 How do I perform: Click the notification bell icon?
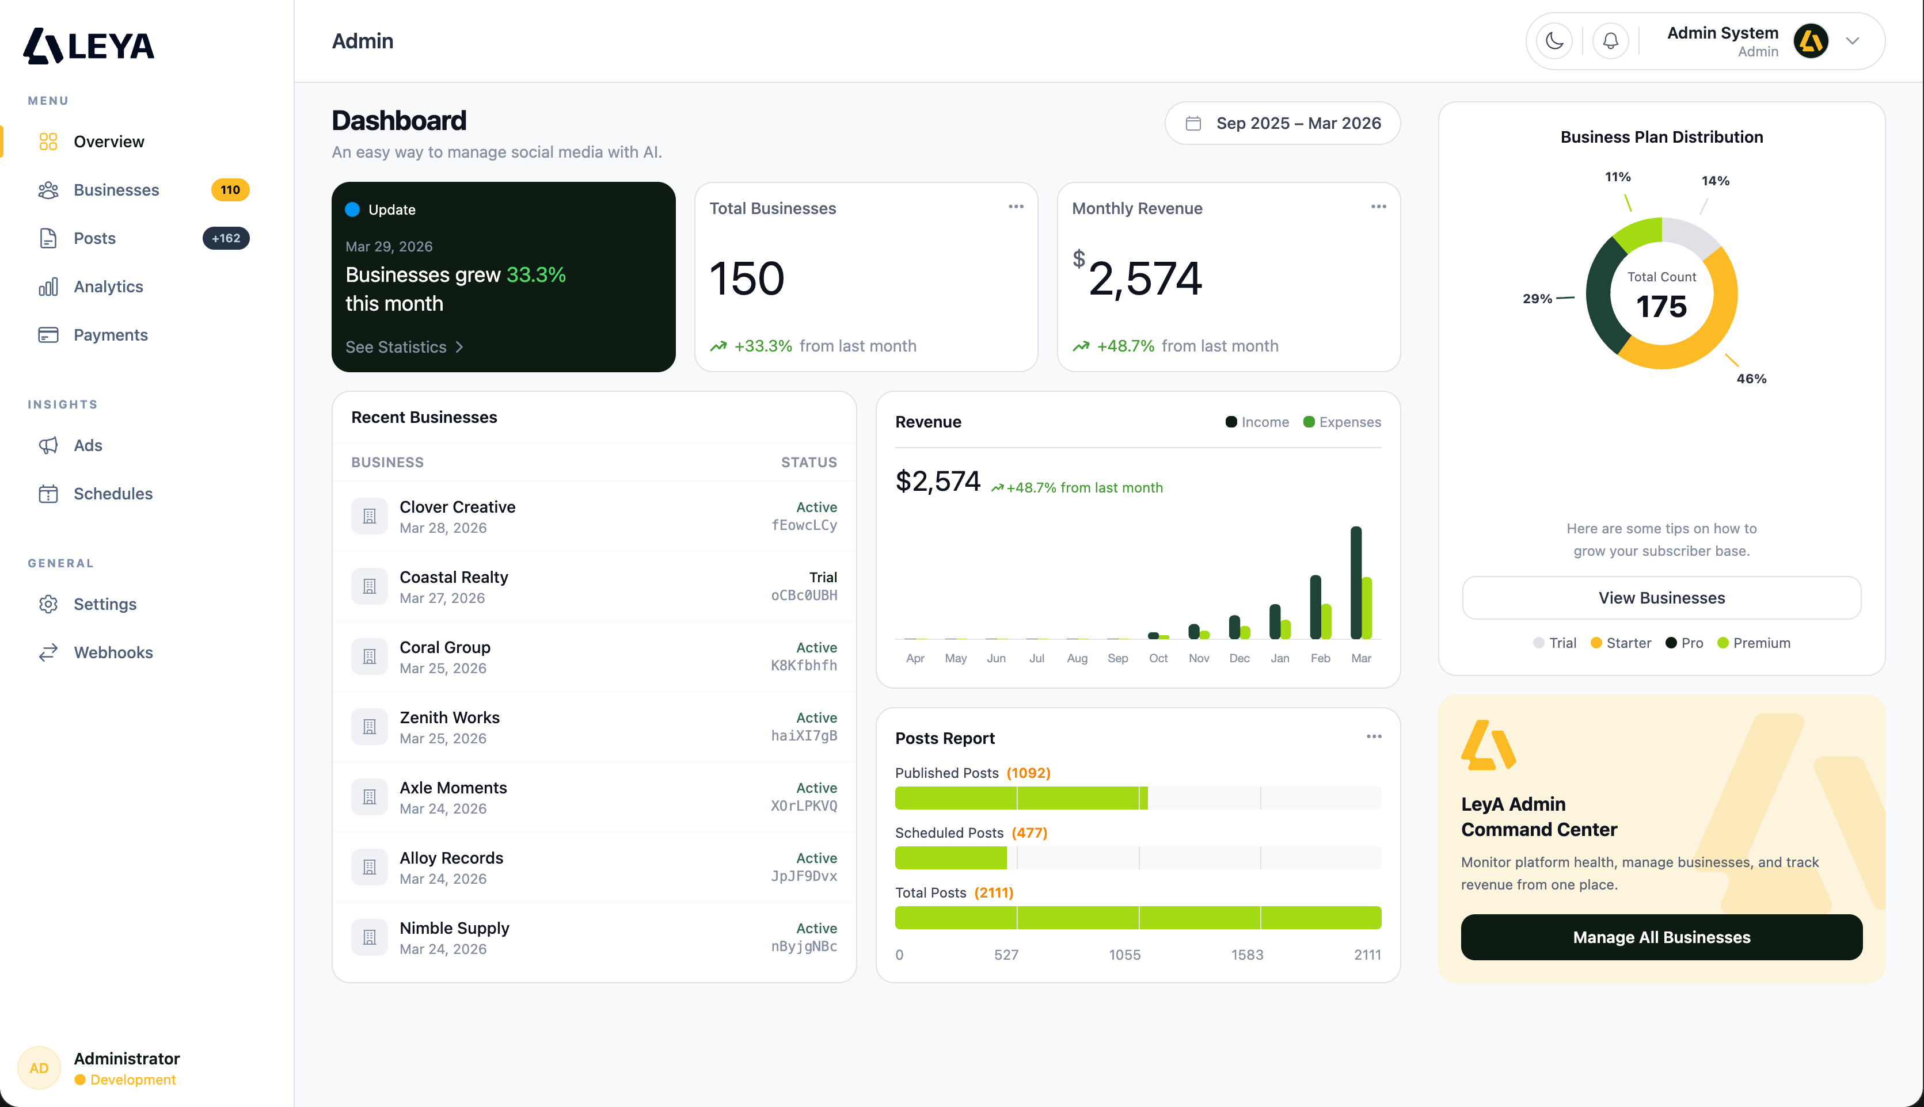(x=1610, y=40)
